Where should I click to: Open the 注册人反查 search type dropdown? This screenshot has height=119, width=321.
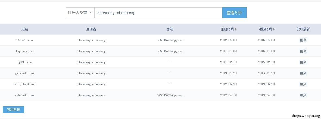click(x=80, y=13)
